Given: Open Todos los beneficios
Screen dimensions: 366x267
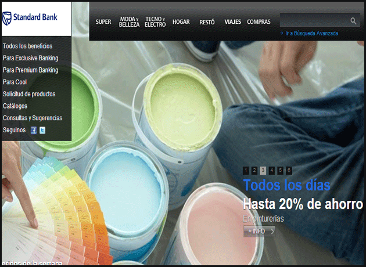Looking at the screenshot, I should click(27, 46).
